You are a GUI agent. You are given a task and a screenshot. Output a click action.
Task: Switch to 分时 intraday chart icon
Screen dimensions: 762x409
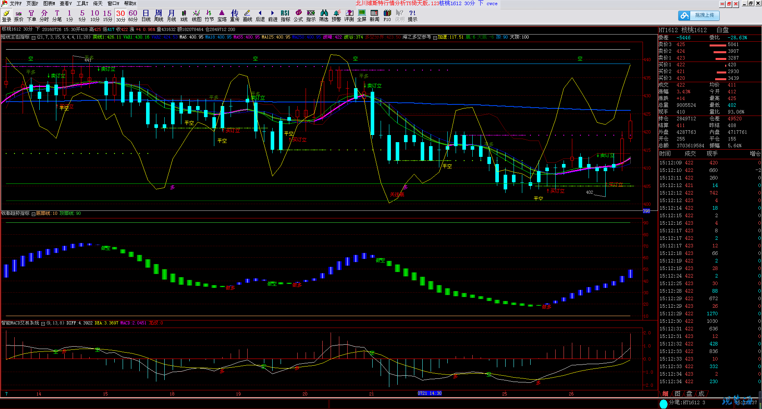click(44, 16)
